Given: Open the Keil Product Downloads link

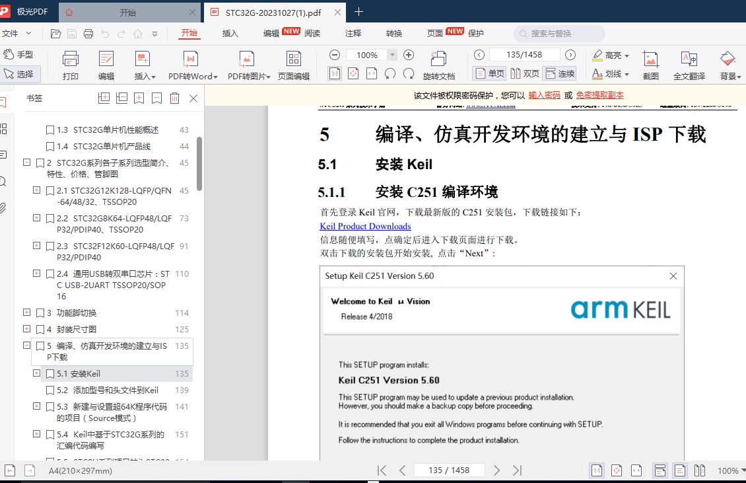Looking at the screenshot, I should click(x=365, y=226).
